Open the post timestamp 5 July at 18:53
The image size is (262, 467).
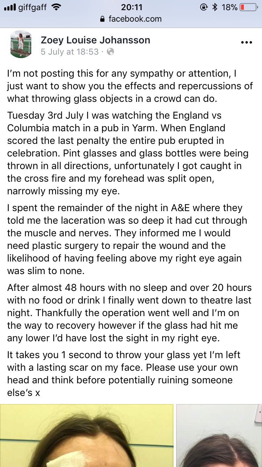pyautogui.click(x=70, y=52)
